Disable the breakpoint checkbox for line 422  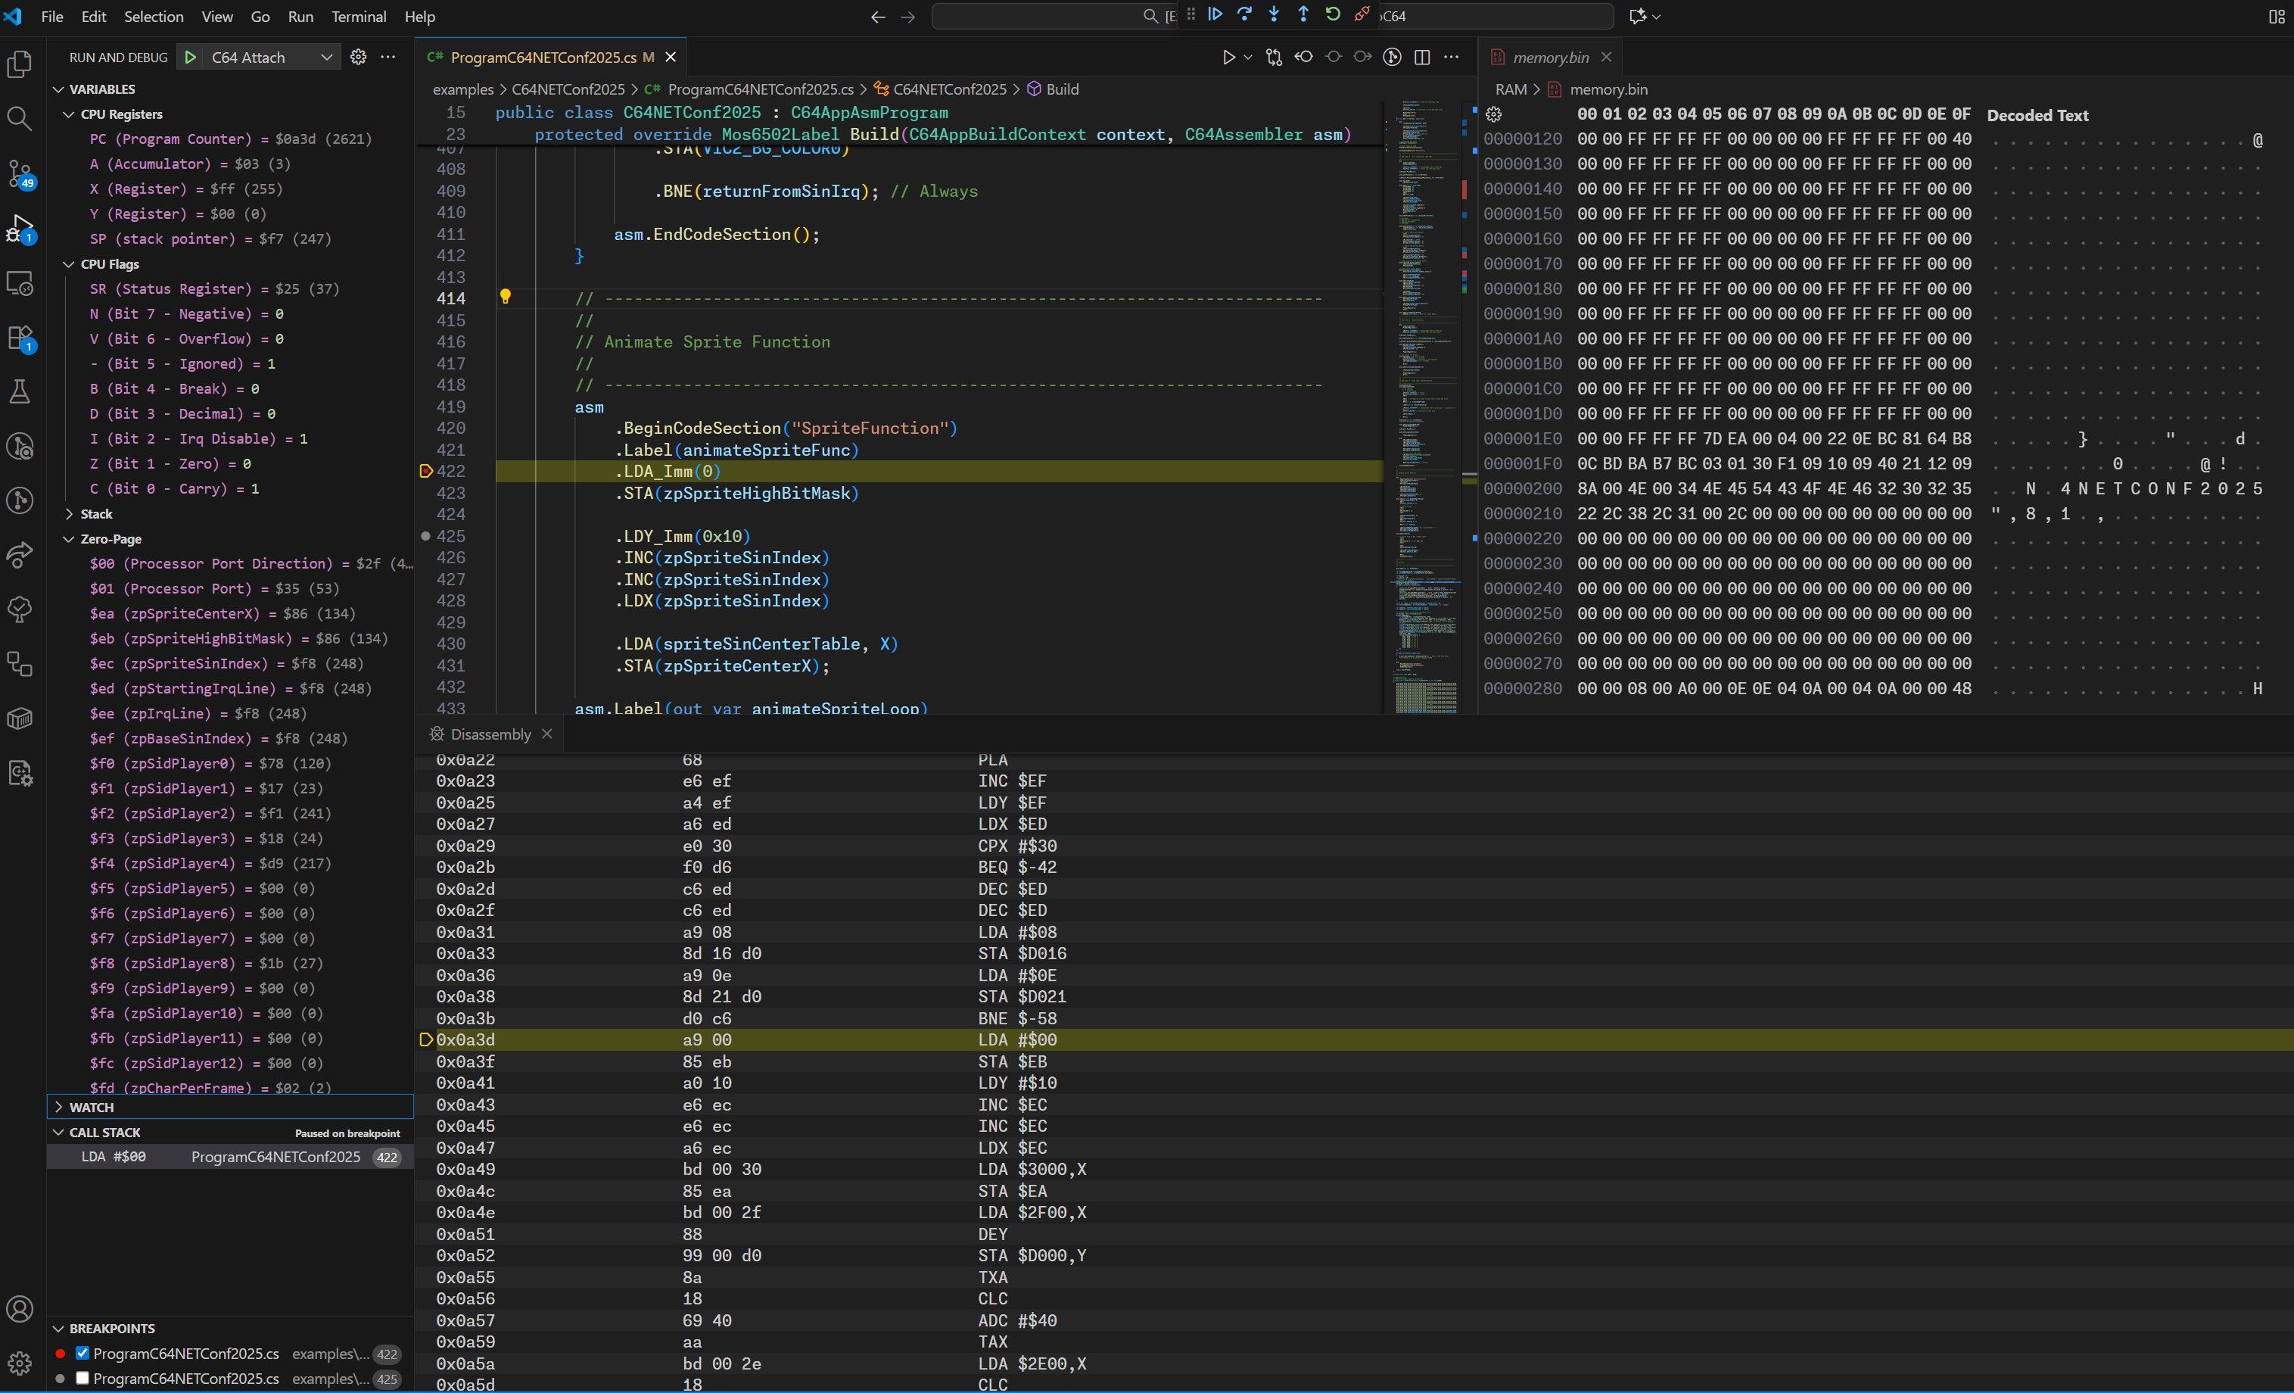point(82,1354)
